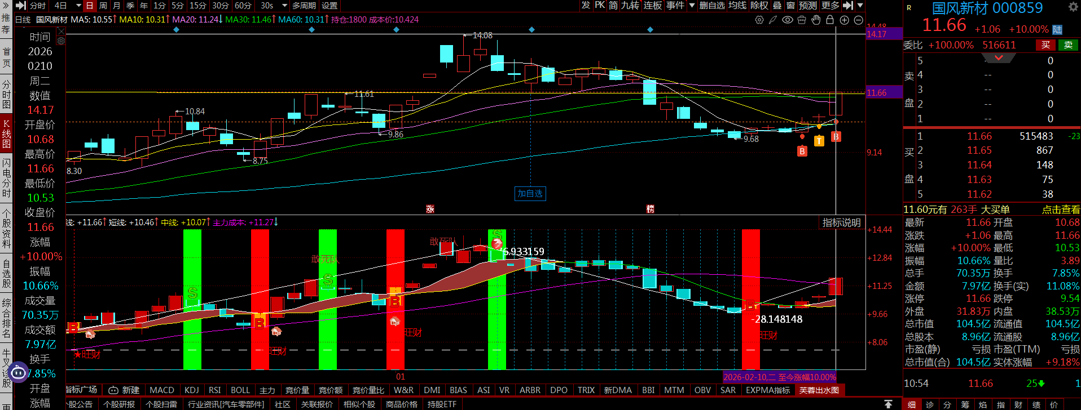Screen dimensions: 1081x410
Task: Open the 30s interval dropdown arrow
Action: 283,6
